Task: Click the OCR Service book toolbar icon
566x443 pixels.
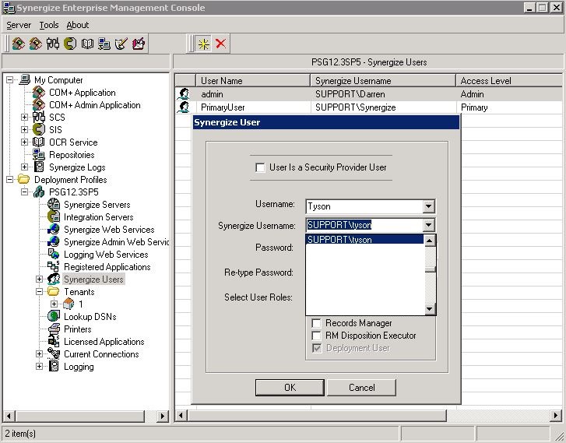Action: tap(87, 44)
